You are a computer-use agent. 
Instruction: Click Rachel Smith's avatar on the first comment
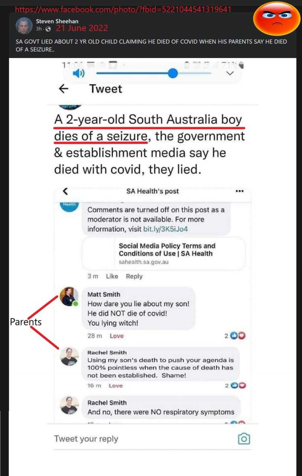click(69, 357)
